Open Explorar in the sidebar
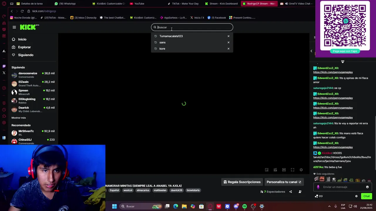376x211 pixels. pyautogui.click(x=24, y=47)
